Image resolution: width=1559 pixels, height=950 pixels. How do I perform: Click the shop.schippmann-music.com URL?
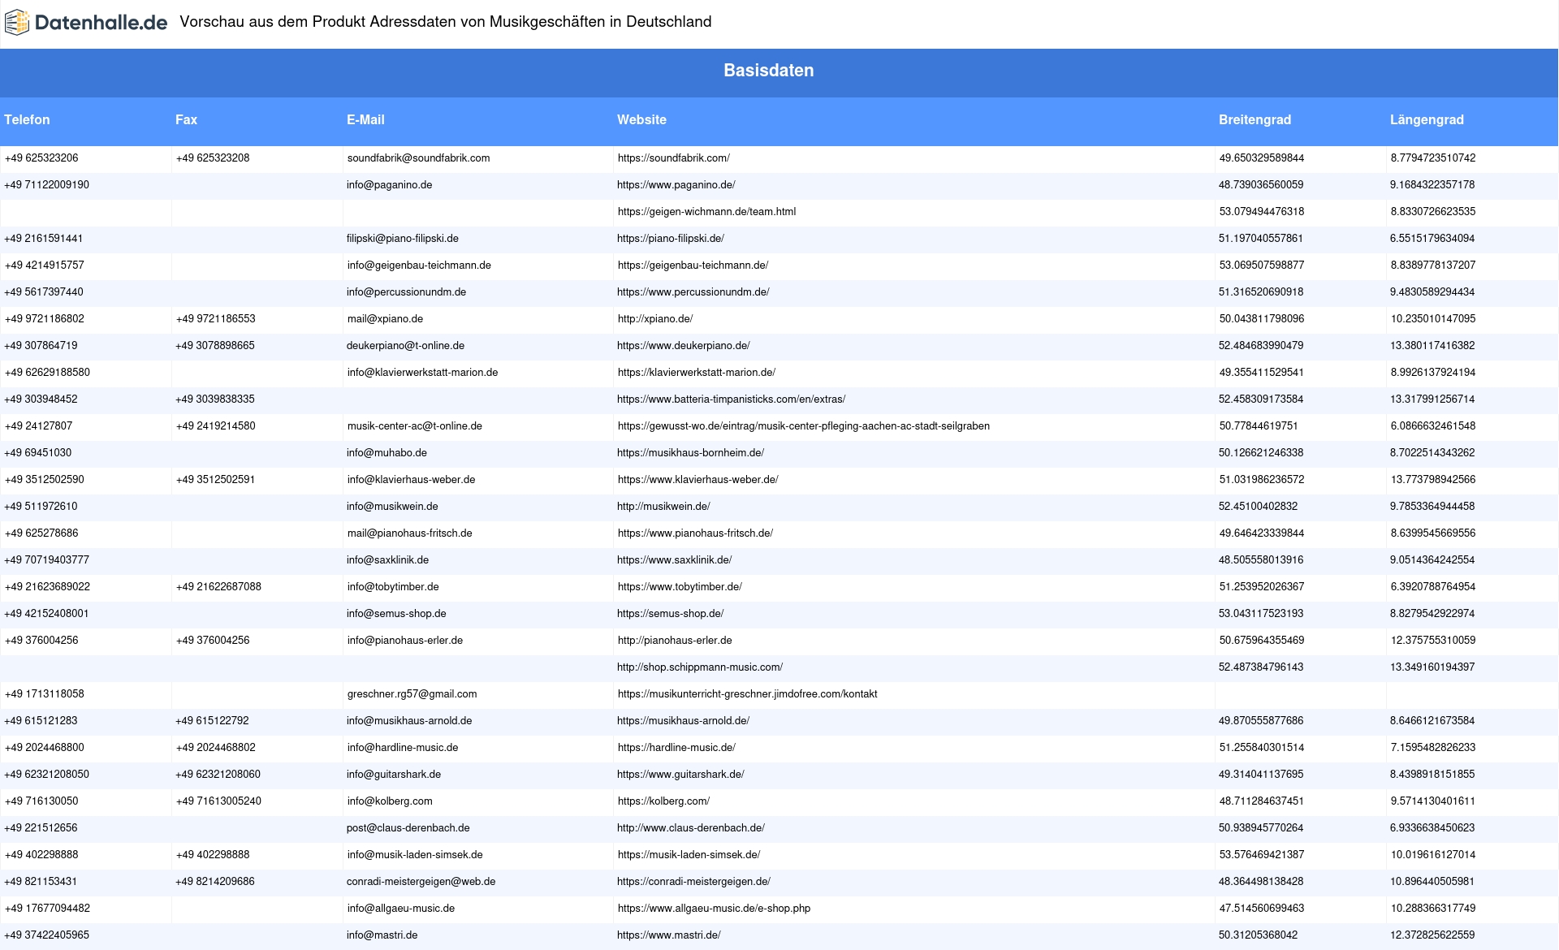click(x=700, y=667)
